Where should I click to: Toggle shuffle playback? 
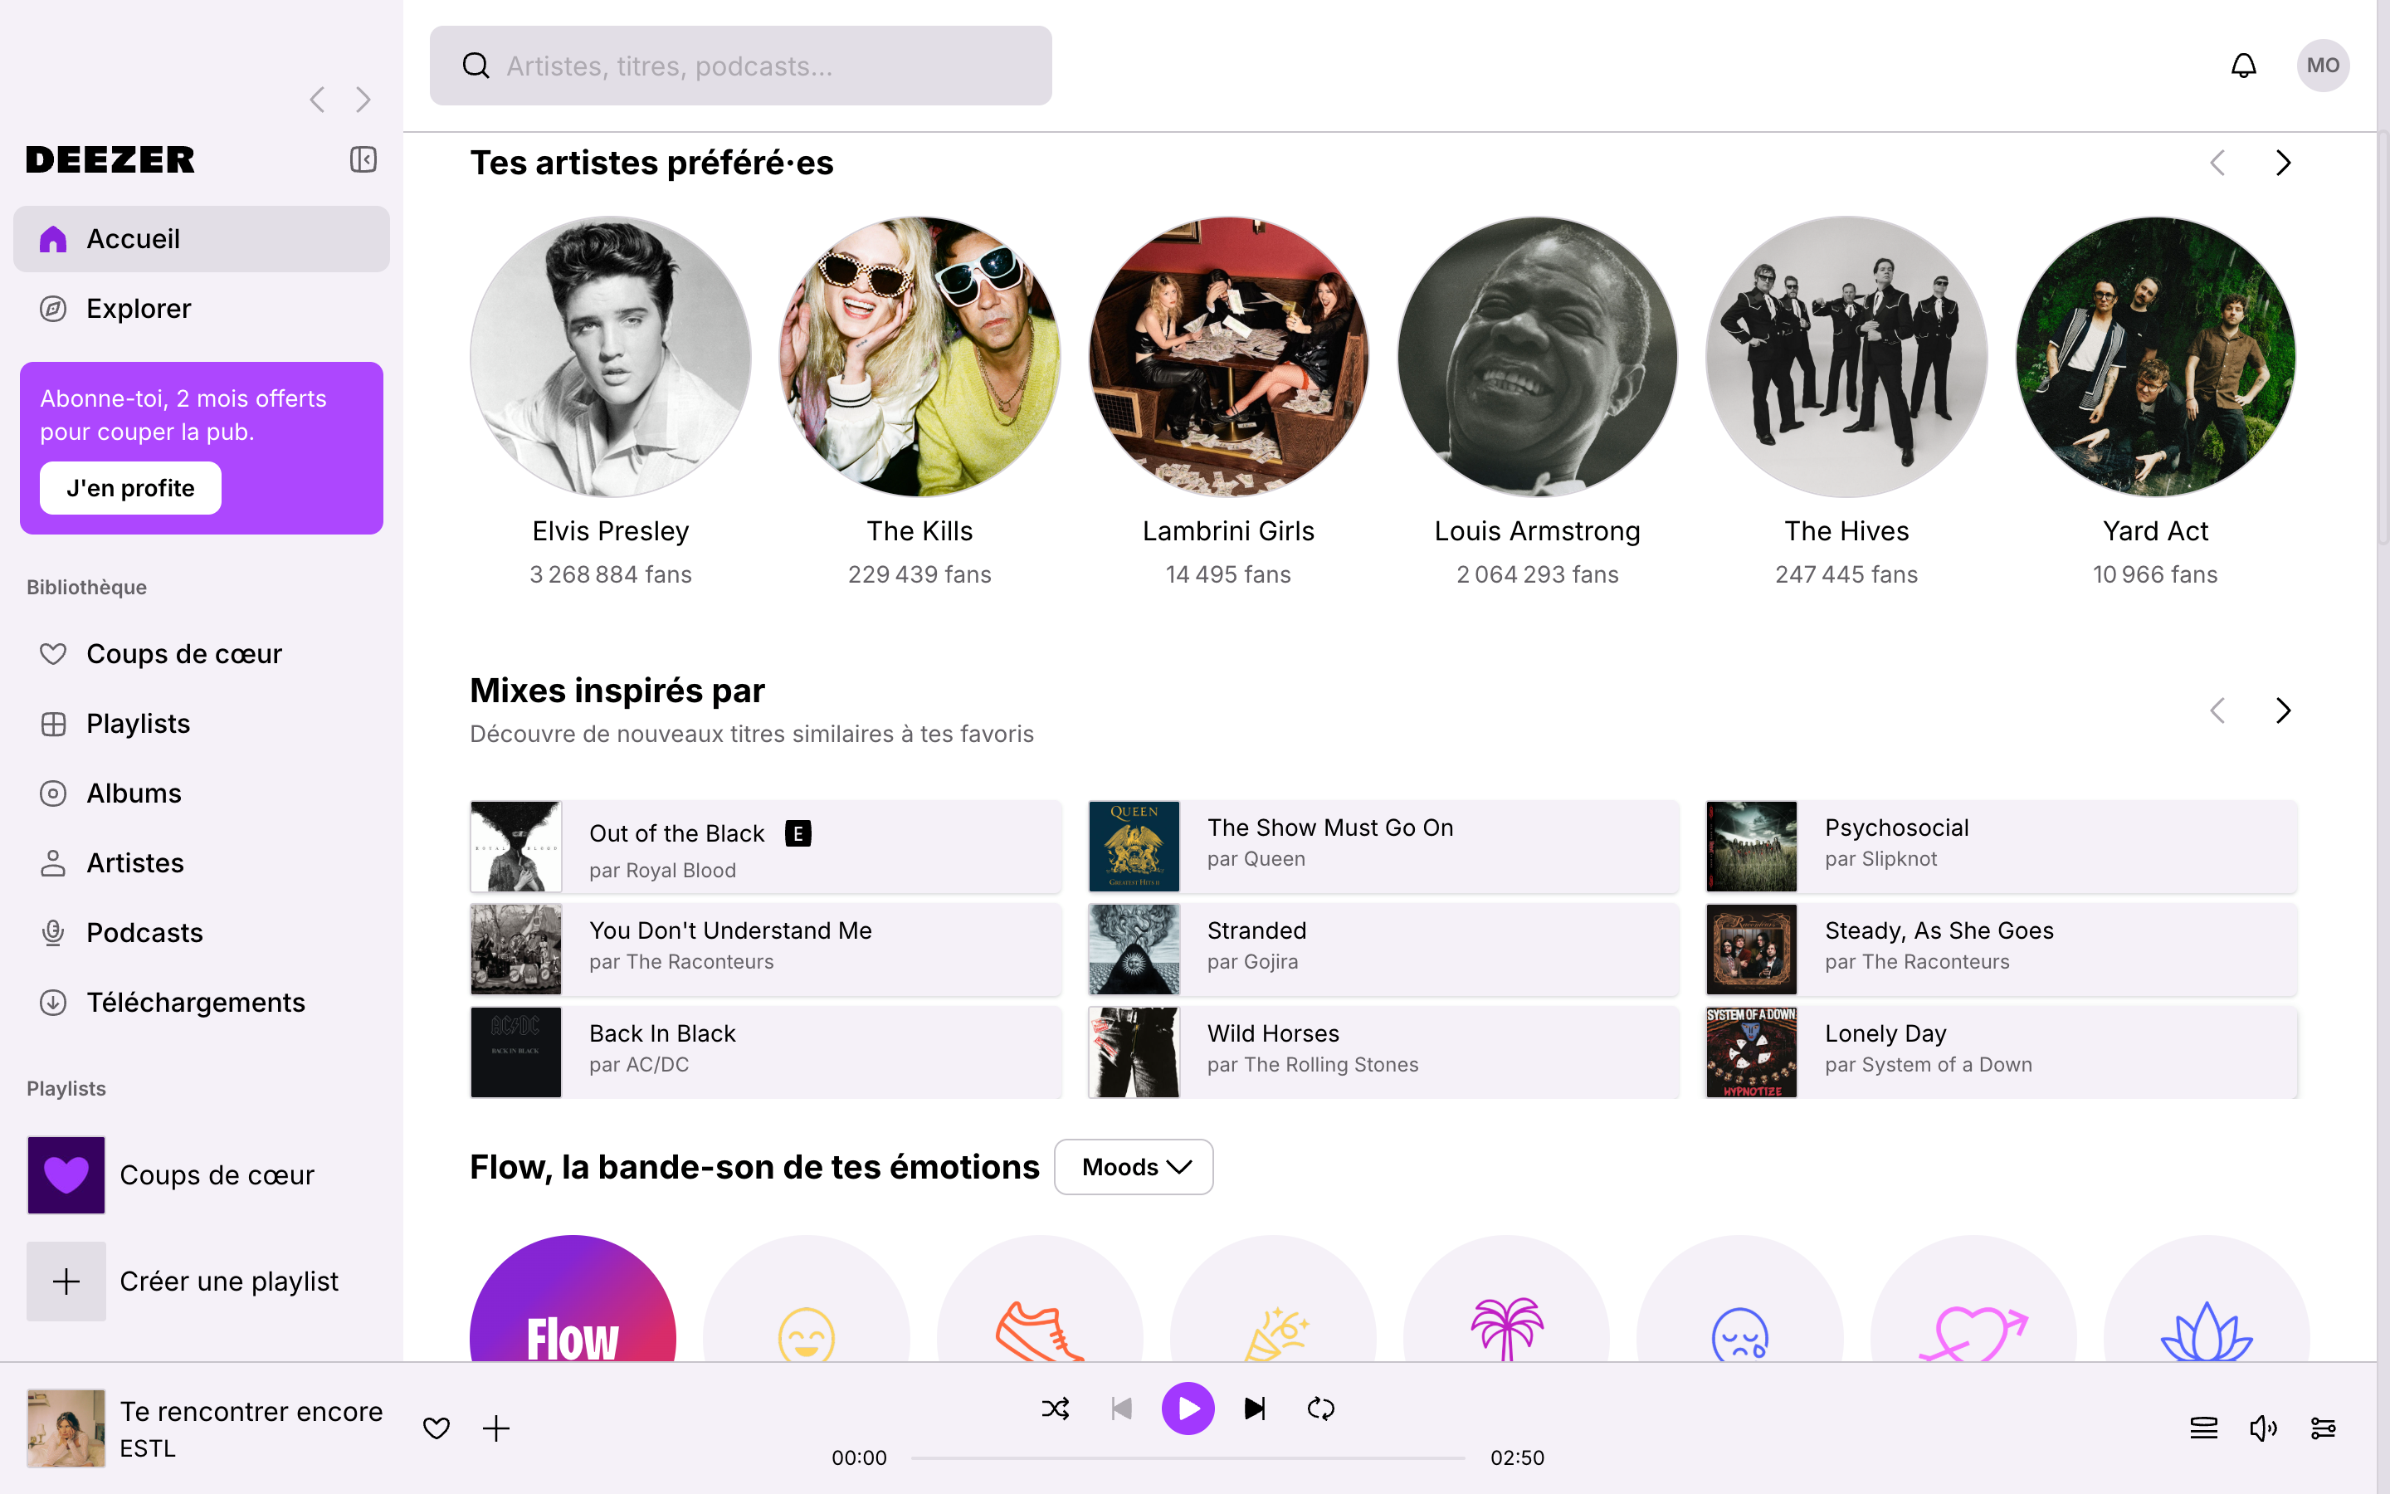[x=1055, y=1408]
